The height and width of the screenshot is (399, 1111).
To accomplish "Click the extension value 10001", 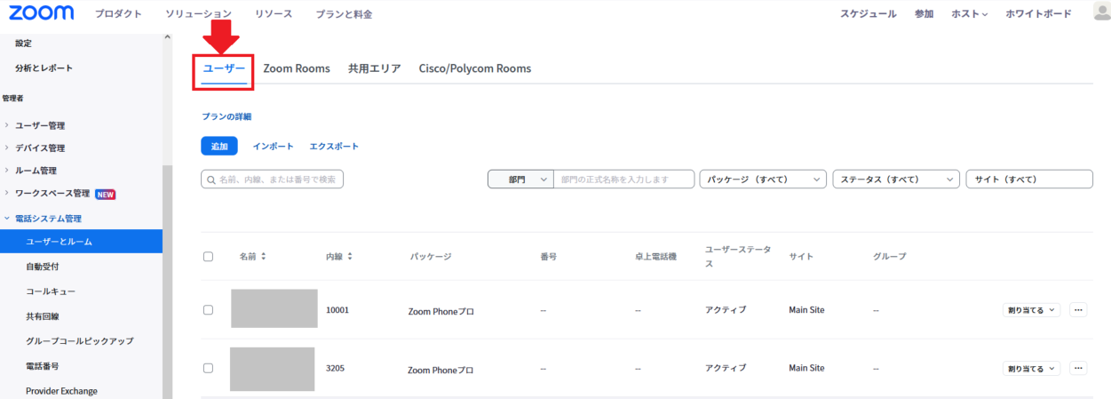I will (337, 310).
